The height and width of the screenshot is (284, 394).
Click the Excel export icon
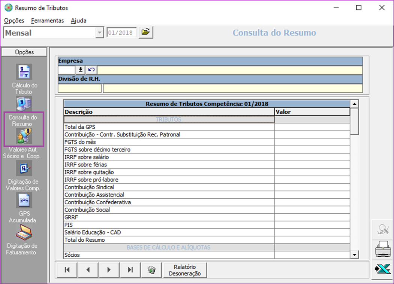click(x=383, y=269)
